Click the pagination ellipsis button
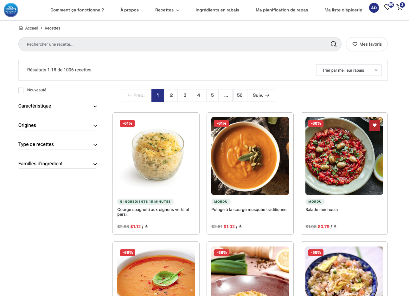 coord(226,95)
